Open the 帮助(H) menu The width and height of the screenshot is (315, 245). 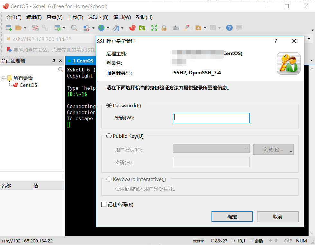tap(144, 17)
